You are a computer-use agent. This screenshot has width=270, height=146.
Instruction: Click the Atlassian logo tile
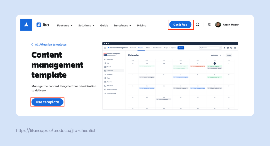(x=26, y=25)
